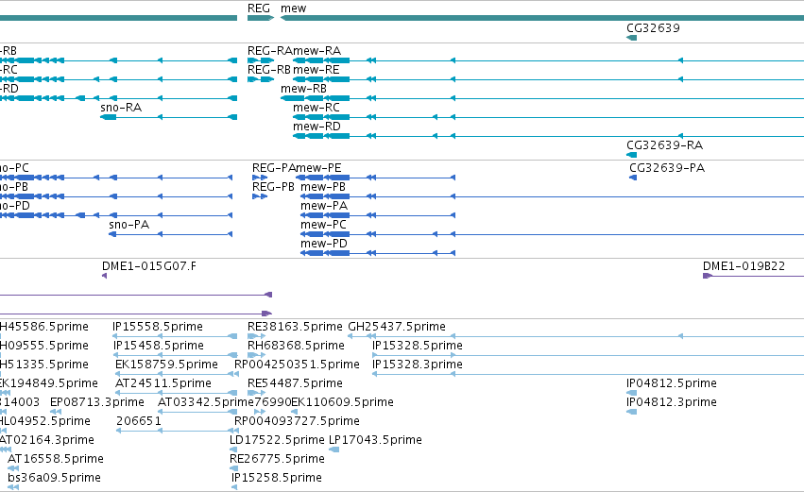Select transcript mew-RC label
Screen dimensions: 804x492
coord(316,108)
